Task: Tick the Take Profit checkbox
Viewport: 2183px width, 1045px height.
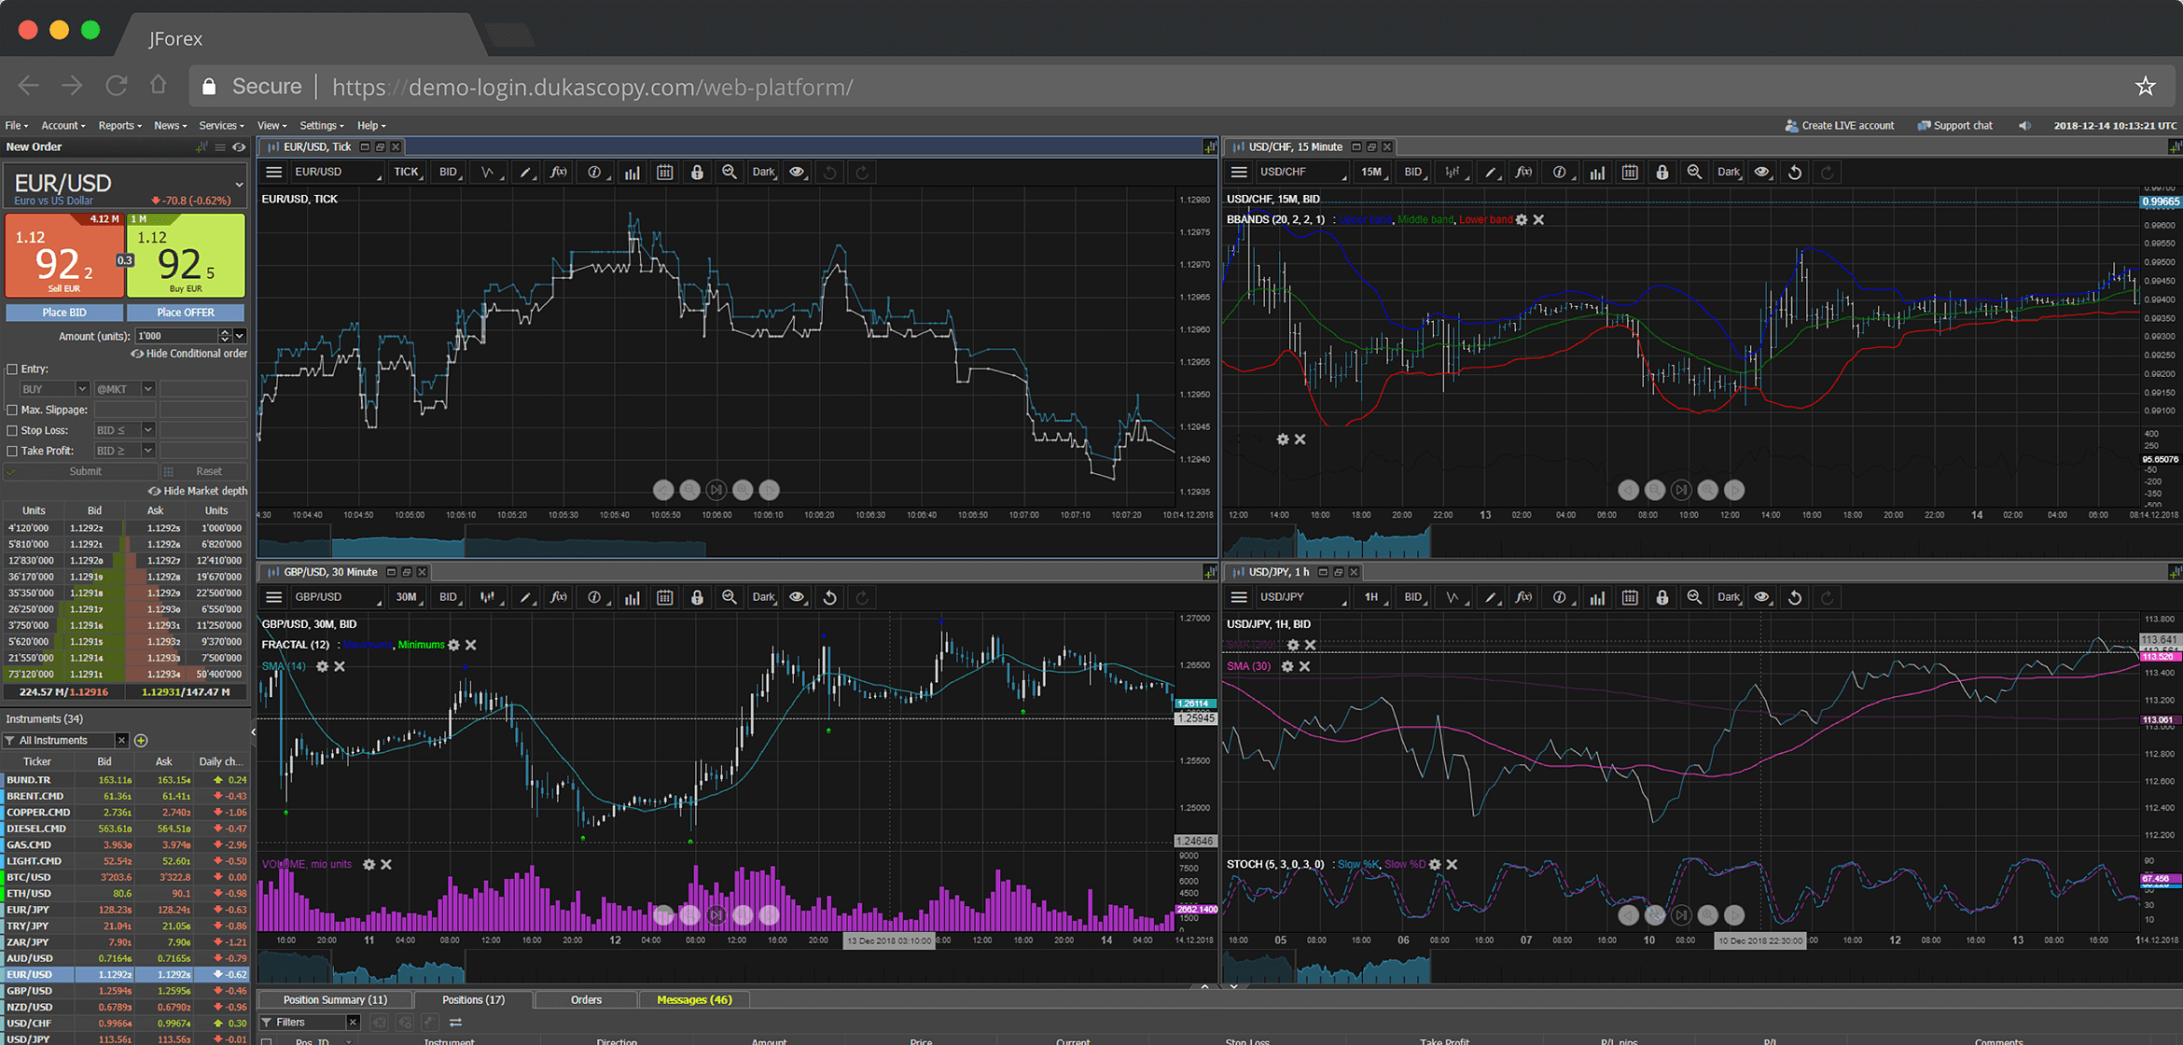Action: click(12, 452)
